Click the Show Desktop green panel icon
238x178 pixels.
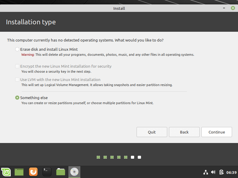point(19,172)
